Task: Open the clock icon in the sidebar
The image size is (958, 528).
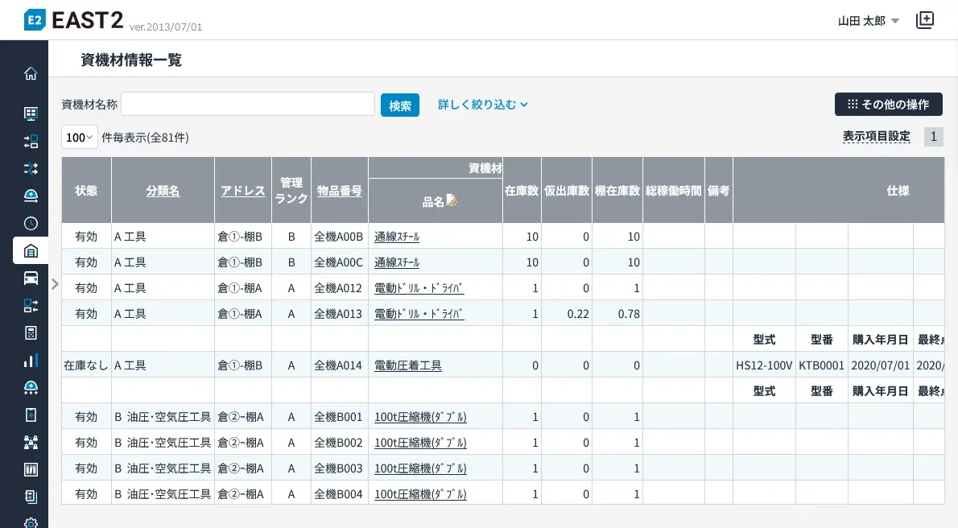Action: 31,223
